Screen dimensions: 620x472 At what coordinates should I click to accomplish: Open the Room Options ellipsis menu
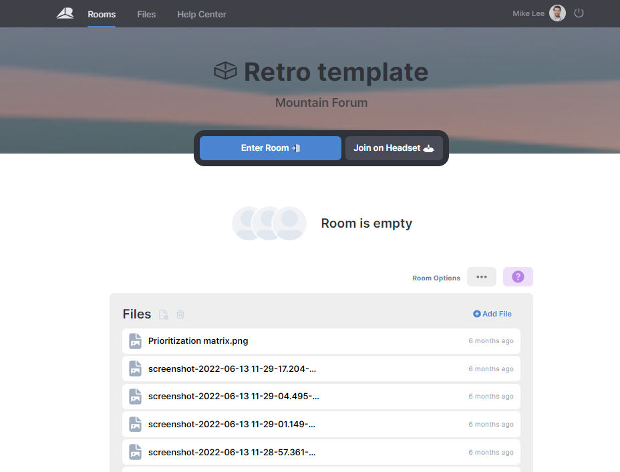481,276
